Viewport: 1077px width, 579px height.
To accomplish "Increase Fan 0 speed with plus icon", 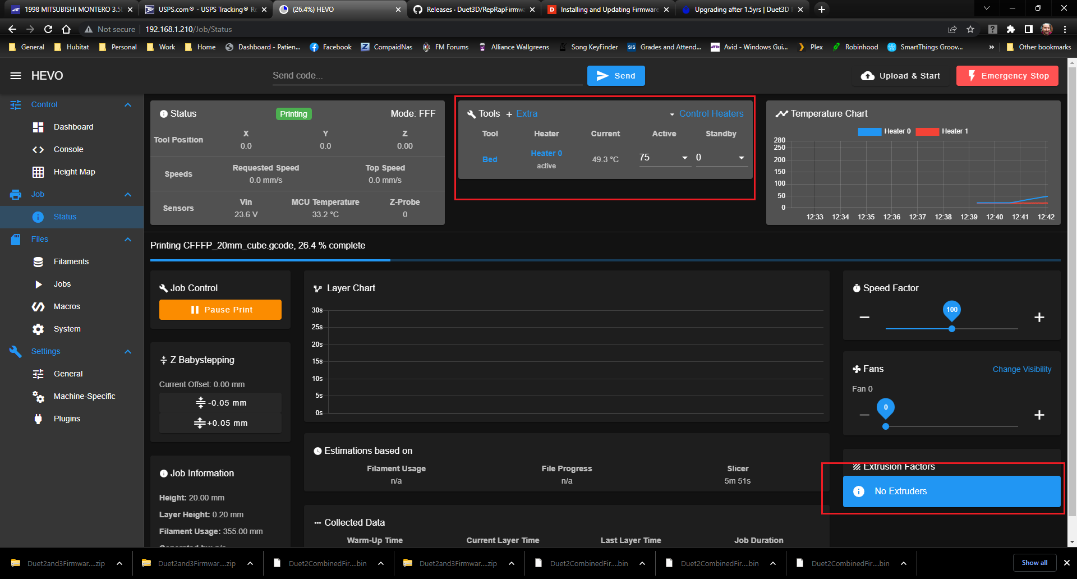I will click(1039, 415).
